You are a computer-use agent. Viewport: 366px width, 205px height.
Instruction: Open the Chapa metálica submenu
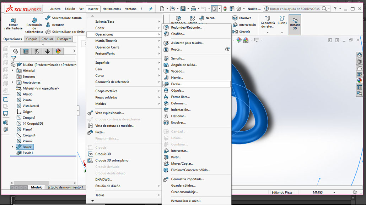tap(124, 91)
